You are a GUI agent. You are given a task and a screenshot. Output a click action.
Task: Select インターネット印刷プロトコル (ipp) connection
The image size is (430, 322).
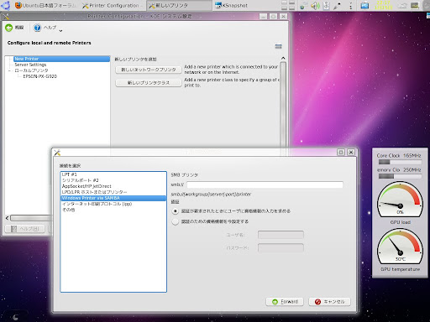[x=113, y=204]
